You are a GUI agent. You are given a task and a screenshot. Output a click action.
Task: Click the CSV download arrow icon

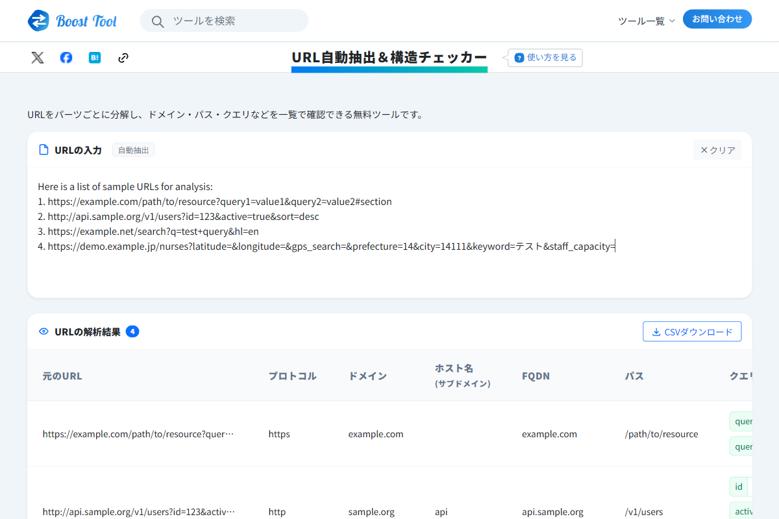coord(656,332)
